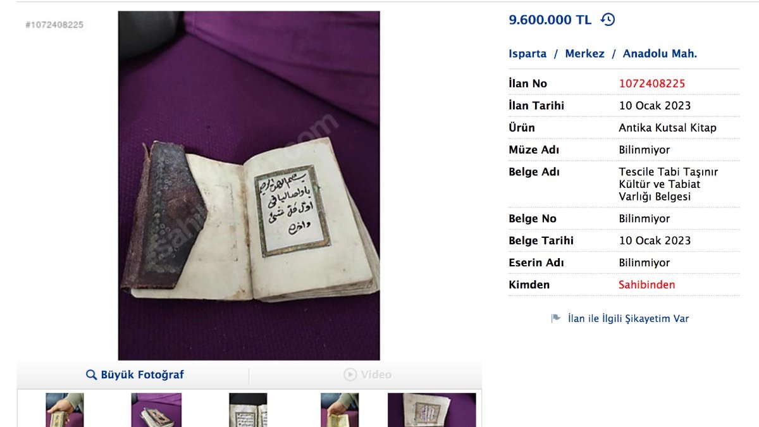Click the complaint flag icon
Image resolution: width=759 pixels, height=427 pixels.
[556, 319]
